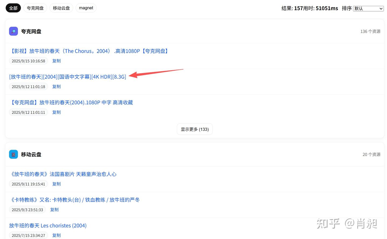
Task: Copy the 《卡特教练》 resource link
Action: [x=54, y=209]
